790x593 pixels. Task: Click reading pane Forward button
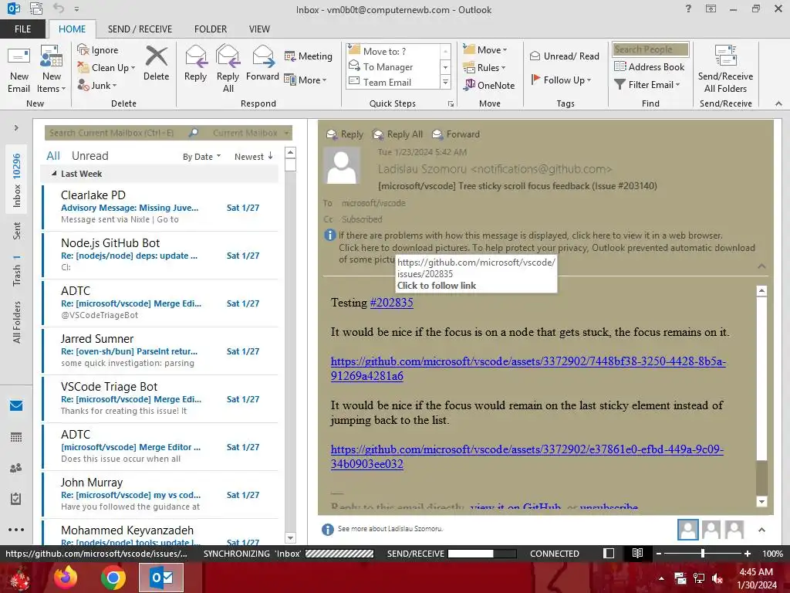coord(456,134)
